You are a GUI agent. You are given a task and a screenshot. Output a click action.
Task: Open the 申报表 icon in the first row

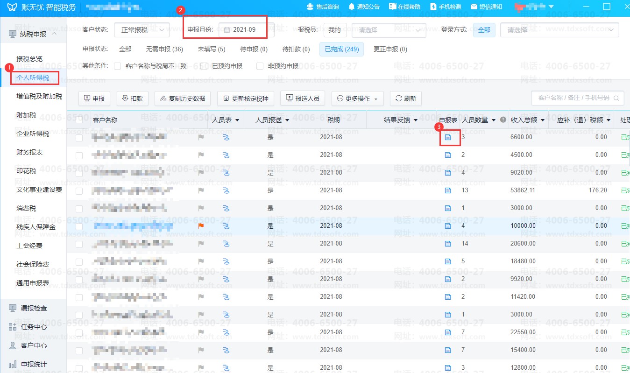point(448,137)
